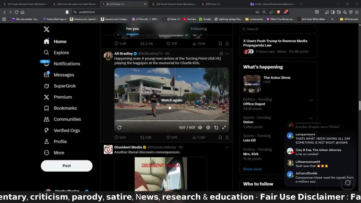Share Ali Bradley's post
This screenshot has width=361, height=203.
pos(227,137)
